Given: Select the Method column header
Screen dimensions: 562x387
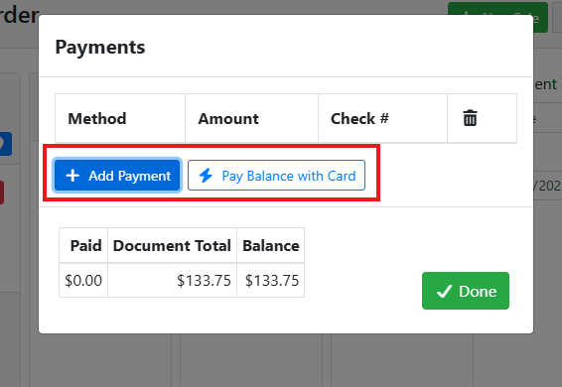Looking at the screenshot, I should [x=120, y=118].
